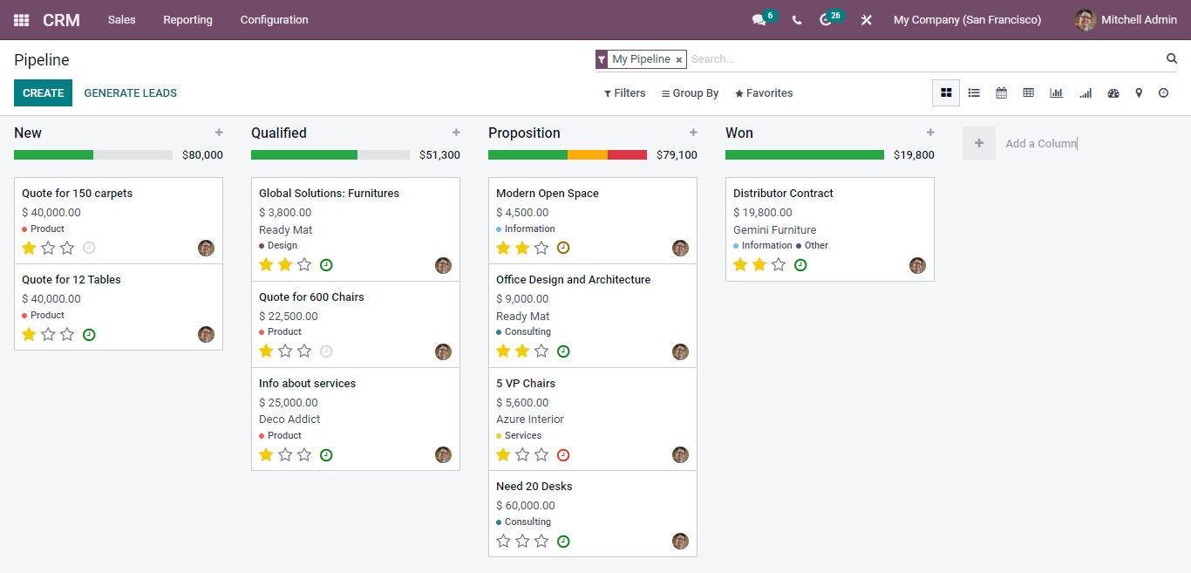This screenshot has height=573, width=1191.
Task: Click red segment of Proposition progress bar
Action: click(x=627, y=155)
